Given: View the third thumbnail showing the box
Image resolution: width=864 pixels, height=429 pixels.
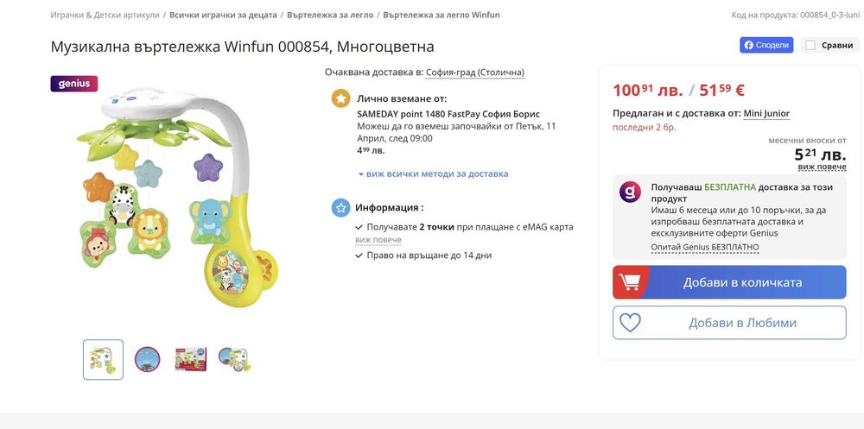Looking at the screenshot, I should (191, 358).
